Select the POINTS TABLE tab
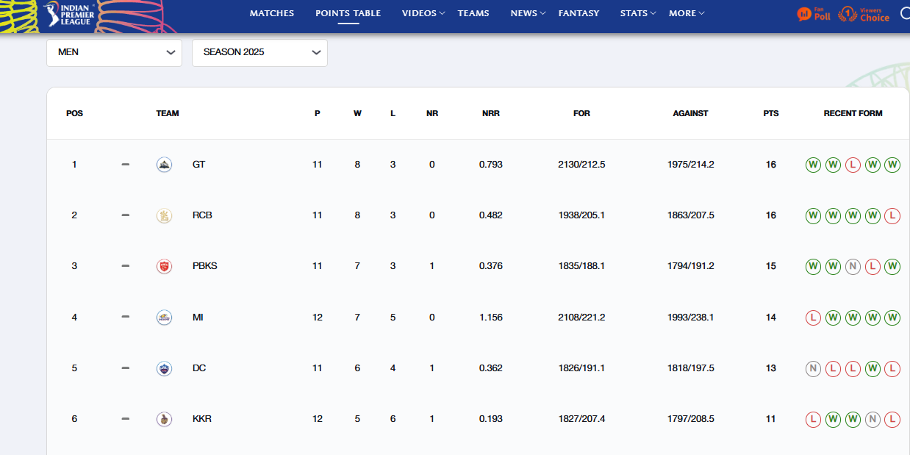910x455 pixels. click(x=348, y=13)
